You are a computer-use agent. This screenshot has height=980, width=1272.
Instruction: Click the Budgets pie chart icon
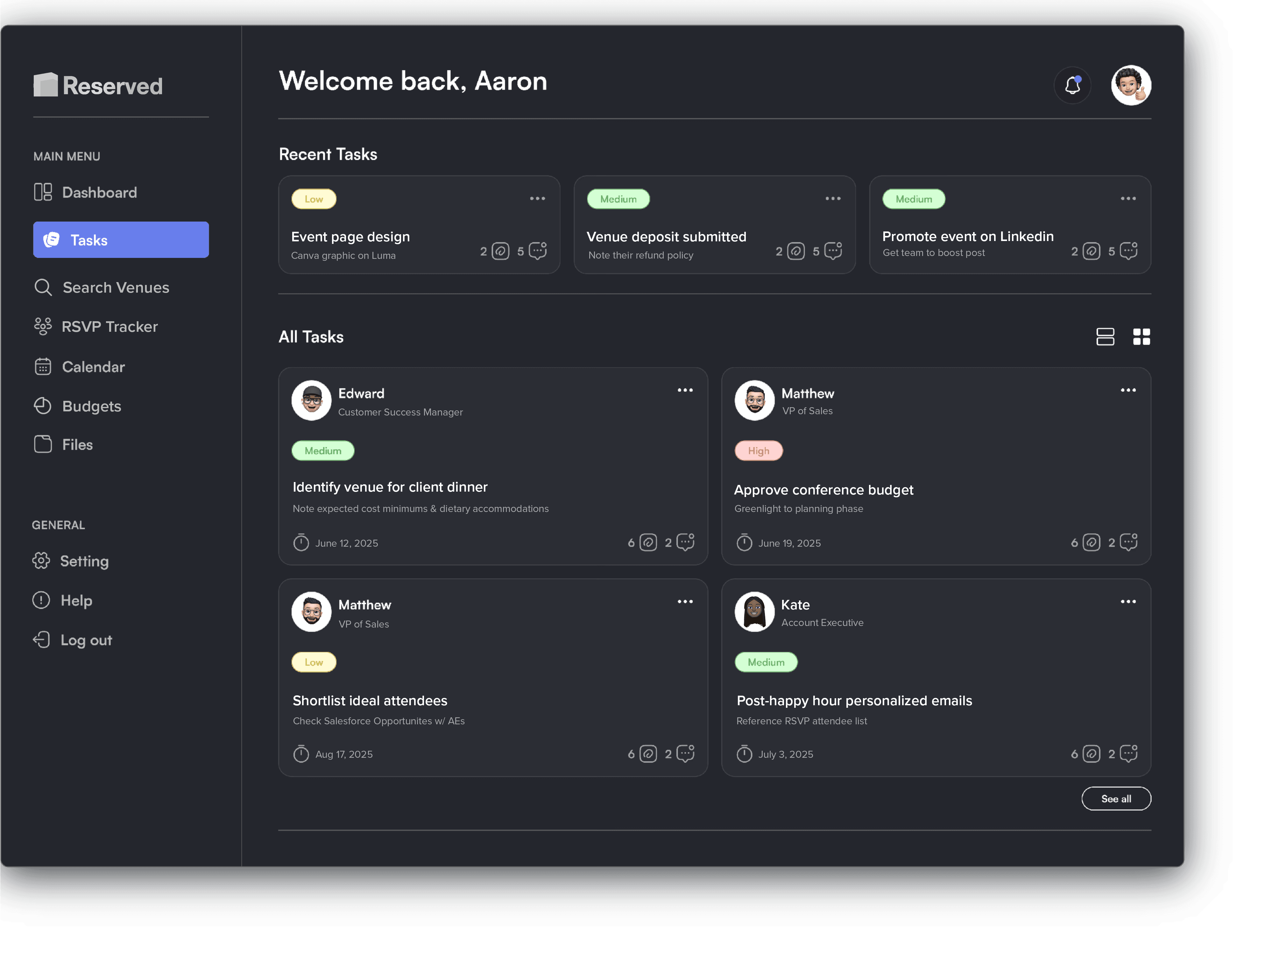(43, 406)
